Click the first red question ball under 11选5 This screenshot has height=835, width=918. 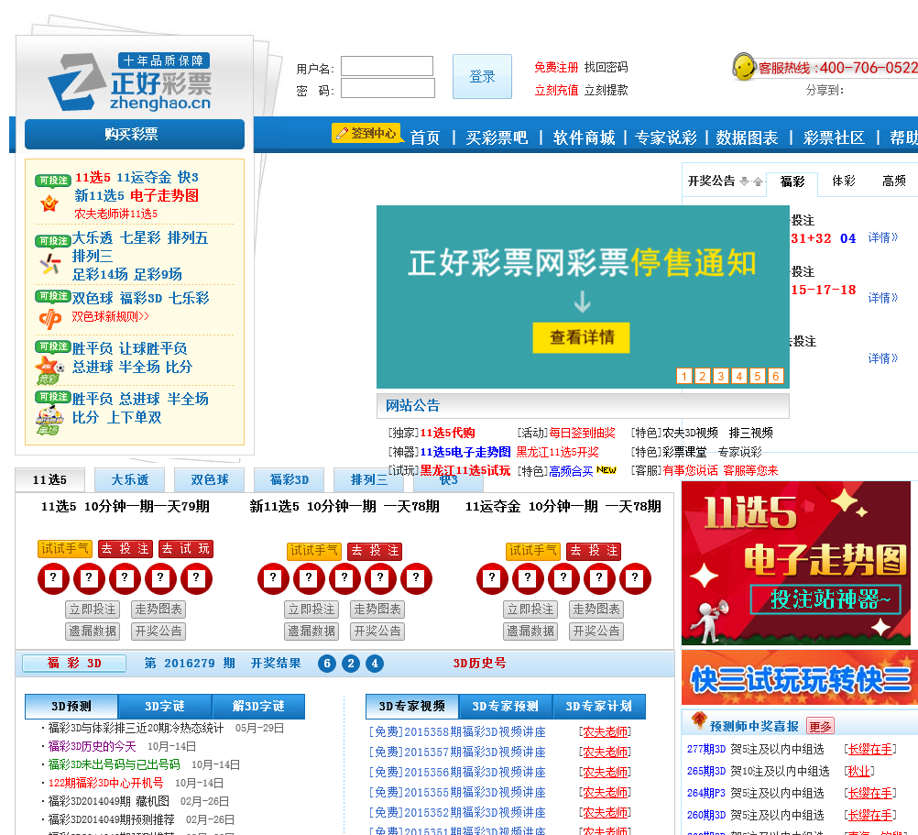coord(53,578)
